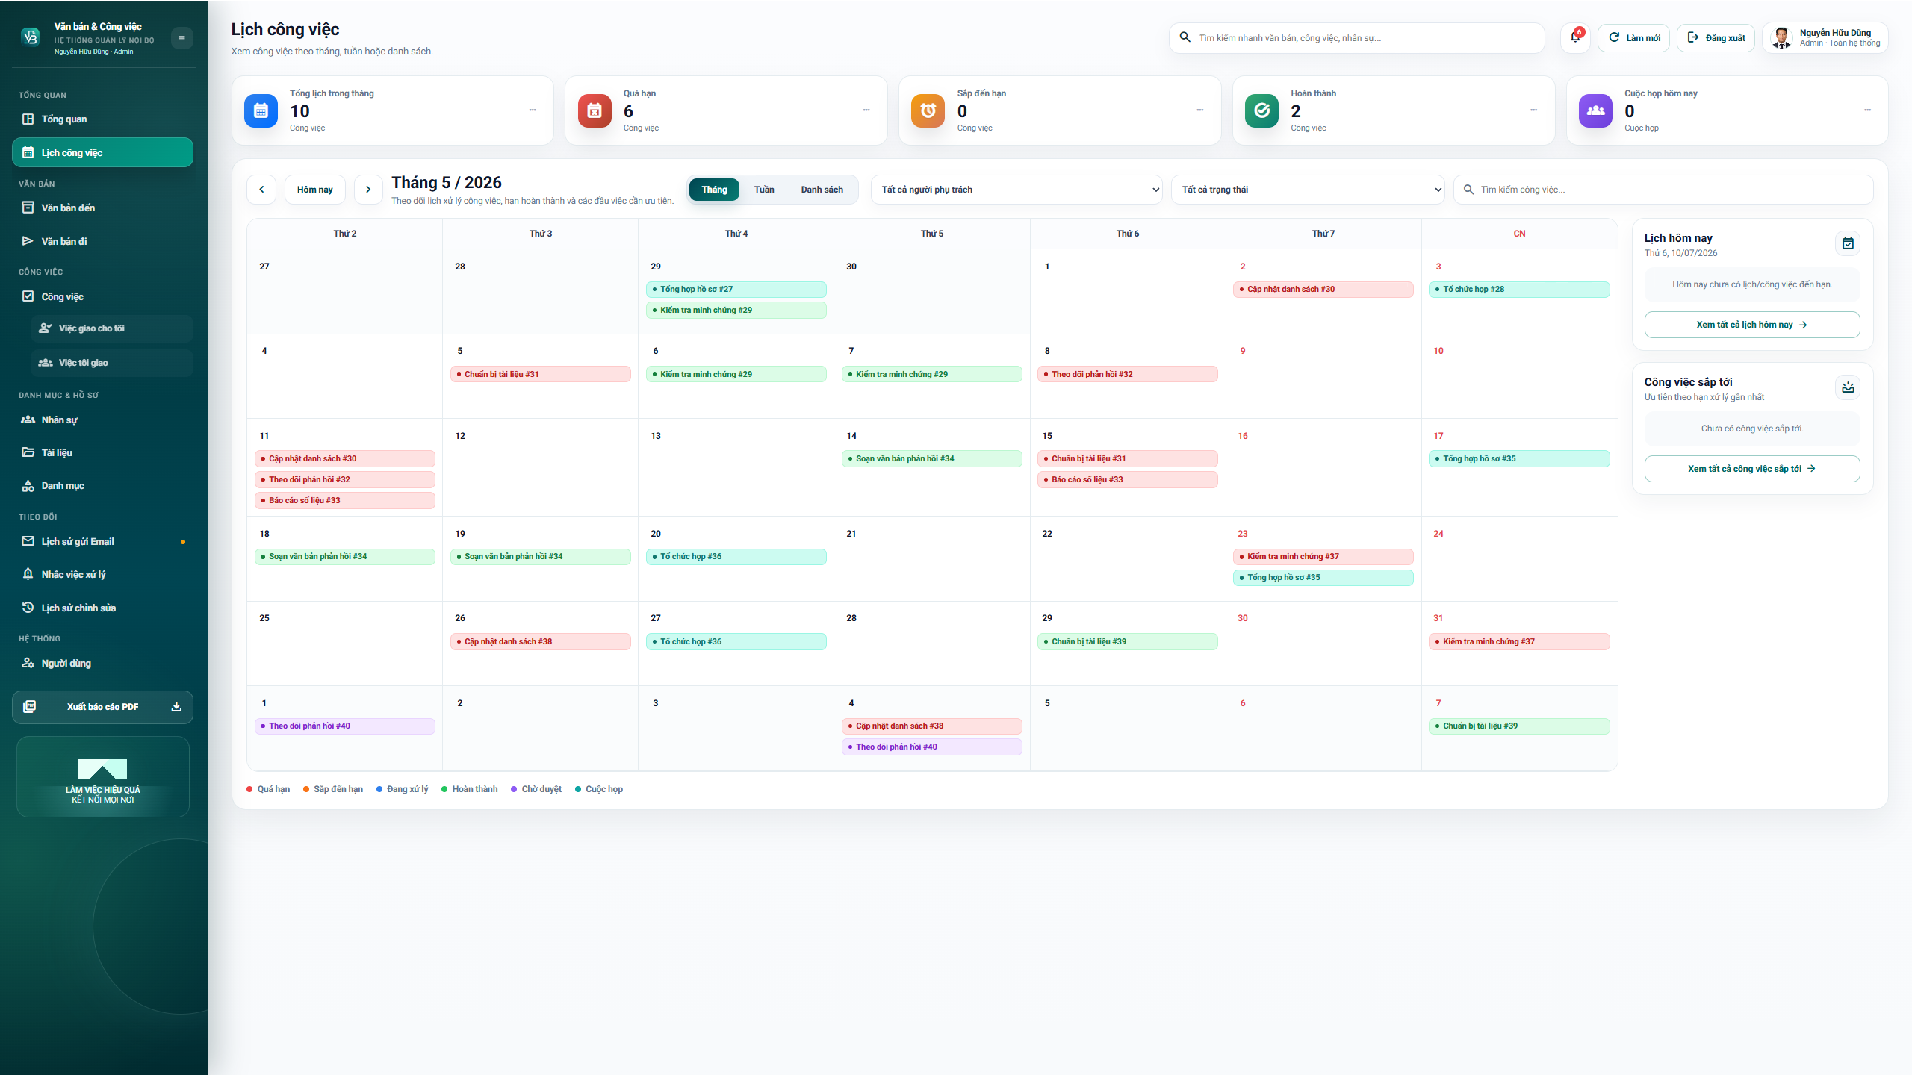Open Người dùng in sidebar
The width and height of the screenshot is (1912, 1075).
tap(102, 663)
